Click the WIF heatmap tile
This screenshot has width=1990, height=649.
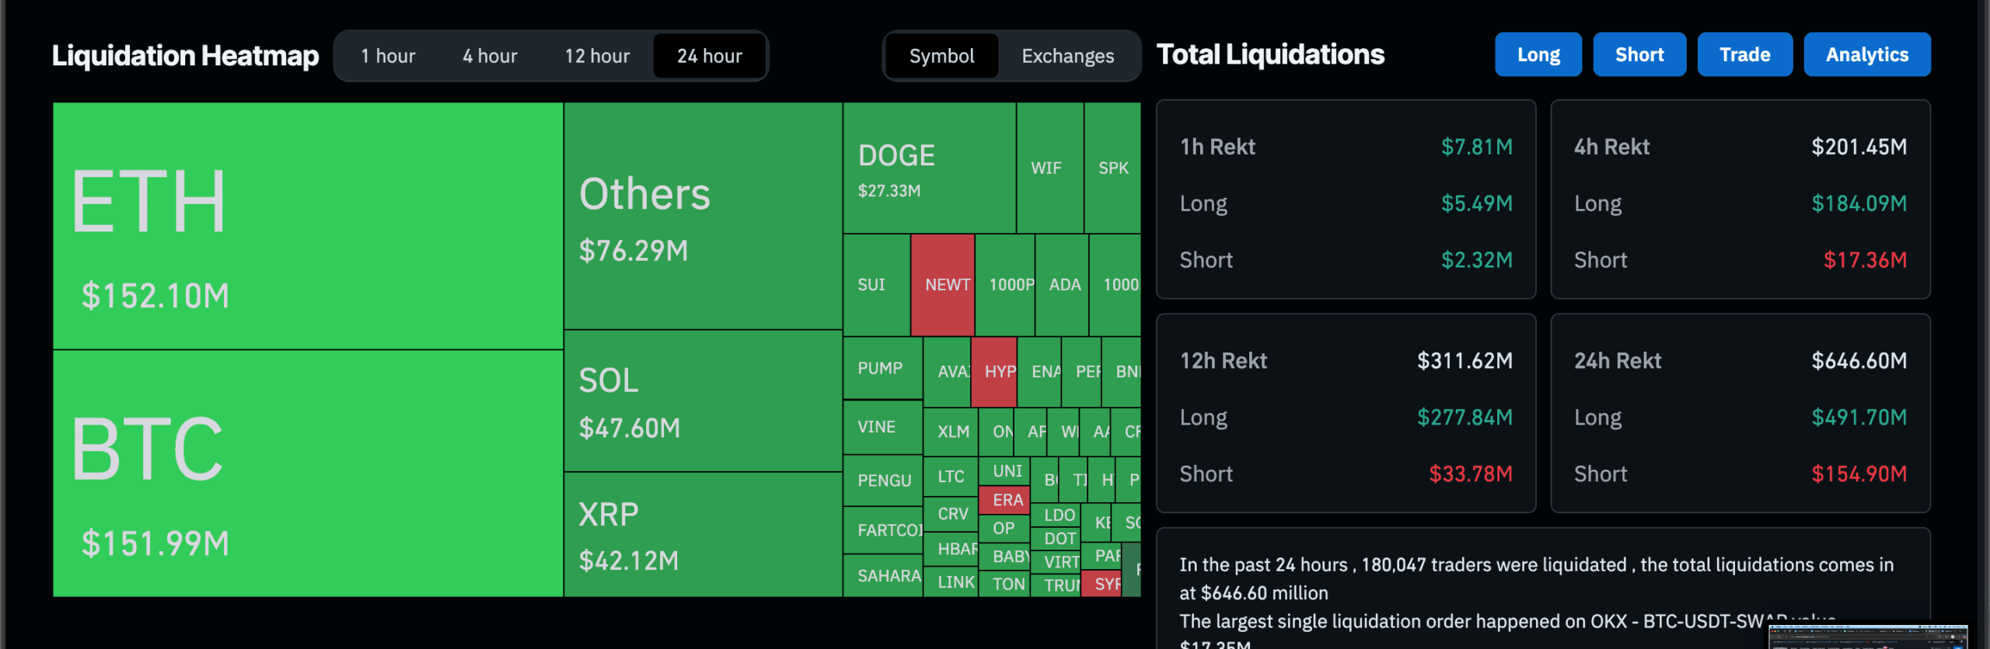pyautogui.click(x=1049, y=168)
